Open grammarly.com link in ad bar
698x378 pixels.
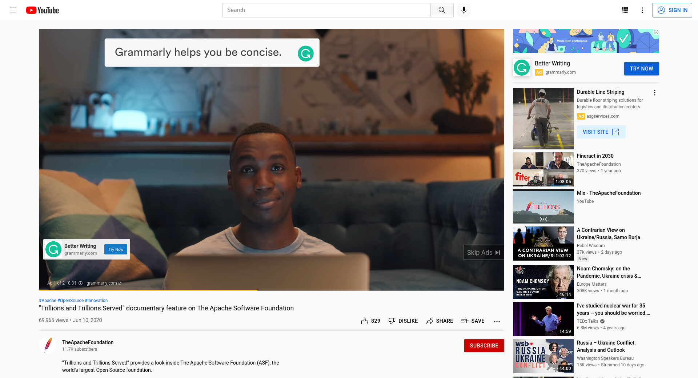104,283
